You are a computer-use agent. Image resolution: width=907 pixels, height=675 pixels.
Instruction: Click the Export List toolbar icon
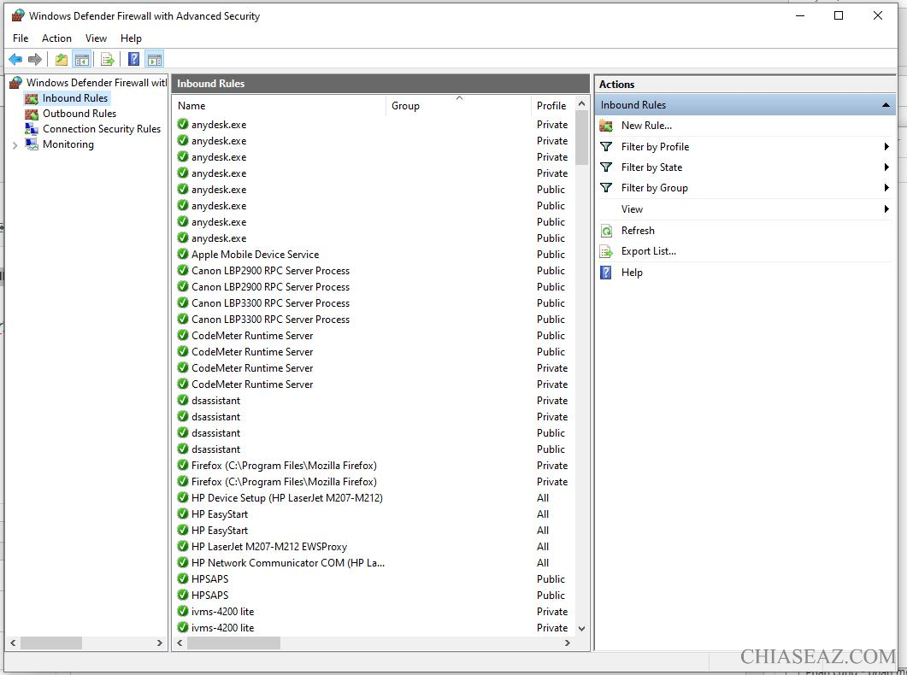tap(108, 59)
